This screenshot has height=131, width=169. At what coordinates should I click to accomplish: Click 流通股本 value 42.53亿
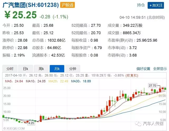(x=58, y=55)
